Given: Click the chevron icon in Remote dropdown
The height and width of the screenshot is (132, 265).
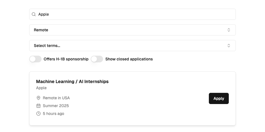Looking at the screenshot, I should (x=229, y=30).
